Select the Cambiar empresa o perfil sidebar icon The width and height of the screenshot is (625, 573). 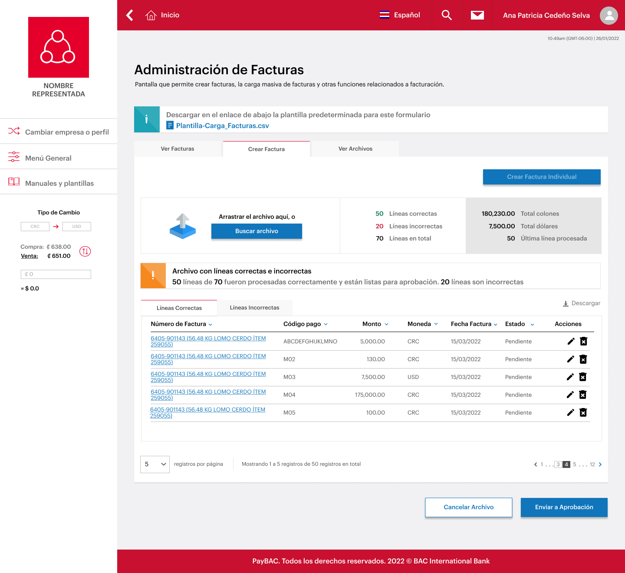13,131
